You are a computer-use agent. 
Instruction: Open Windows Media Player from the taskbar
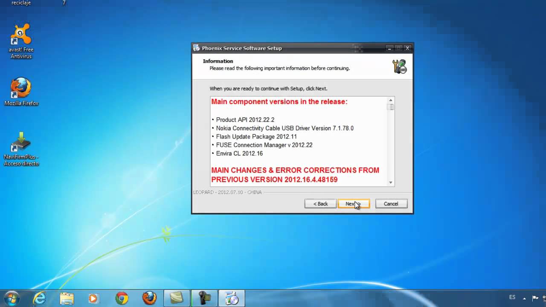(94, 298)
